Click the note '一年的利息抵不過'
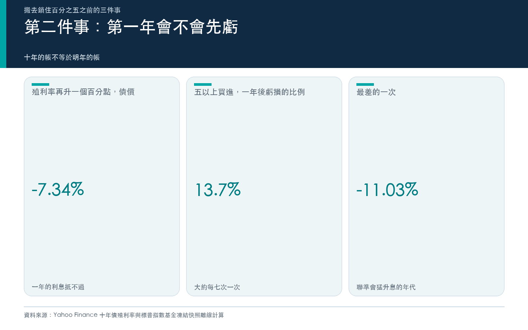 coord(58,287)
